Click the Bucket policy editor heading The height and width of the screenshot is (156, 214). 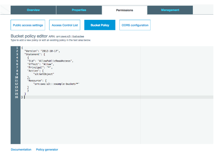coord(29,36)
